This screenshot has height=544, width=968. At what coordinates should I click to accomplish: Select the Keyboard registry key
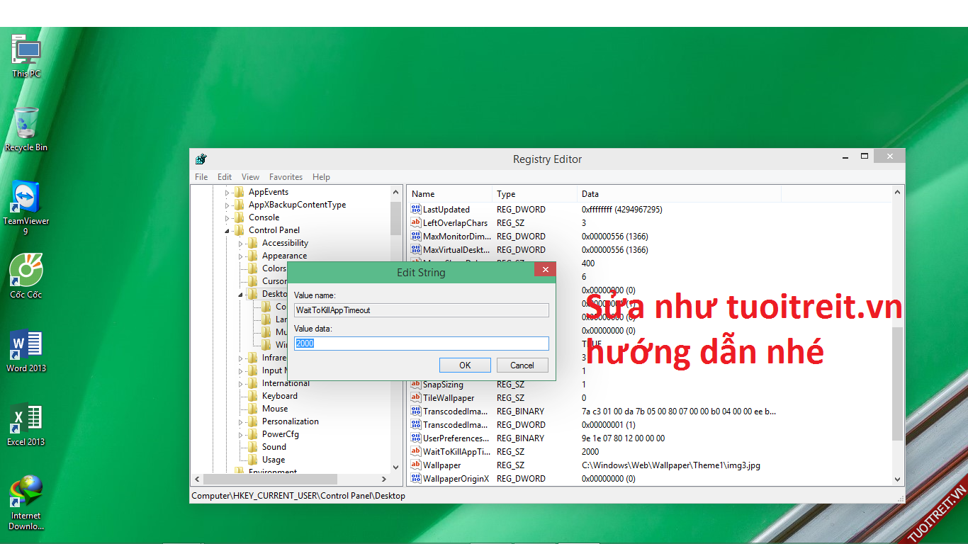coord(279,396)
